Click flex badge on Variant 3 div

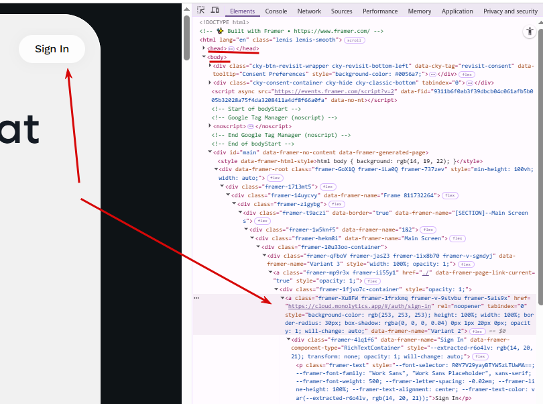466,264
